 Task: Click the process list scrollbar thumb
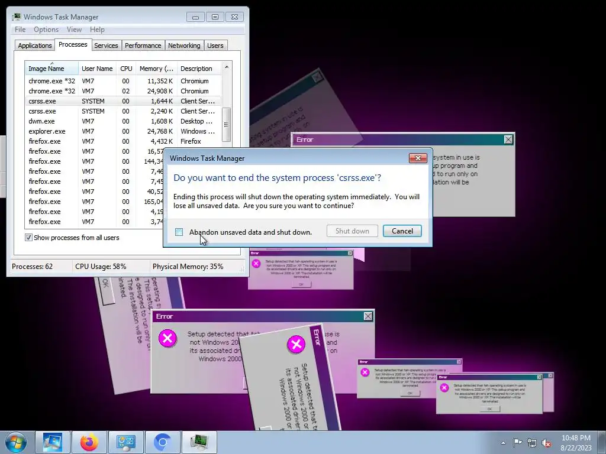tap(226, 125)
